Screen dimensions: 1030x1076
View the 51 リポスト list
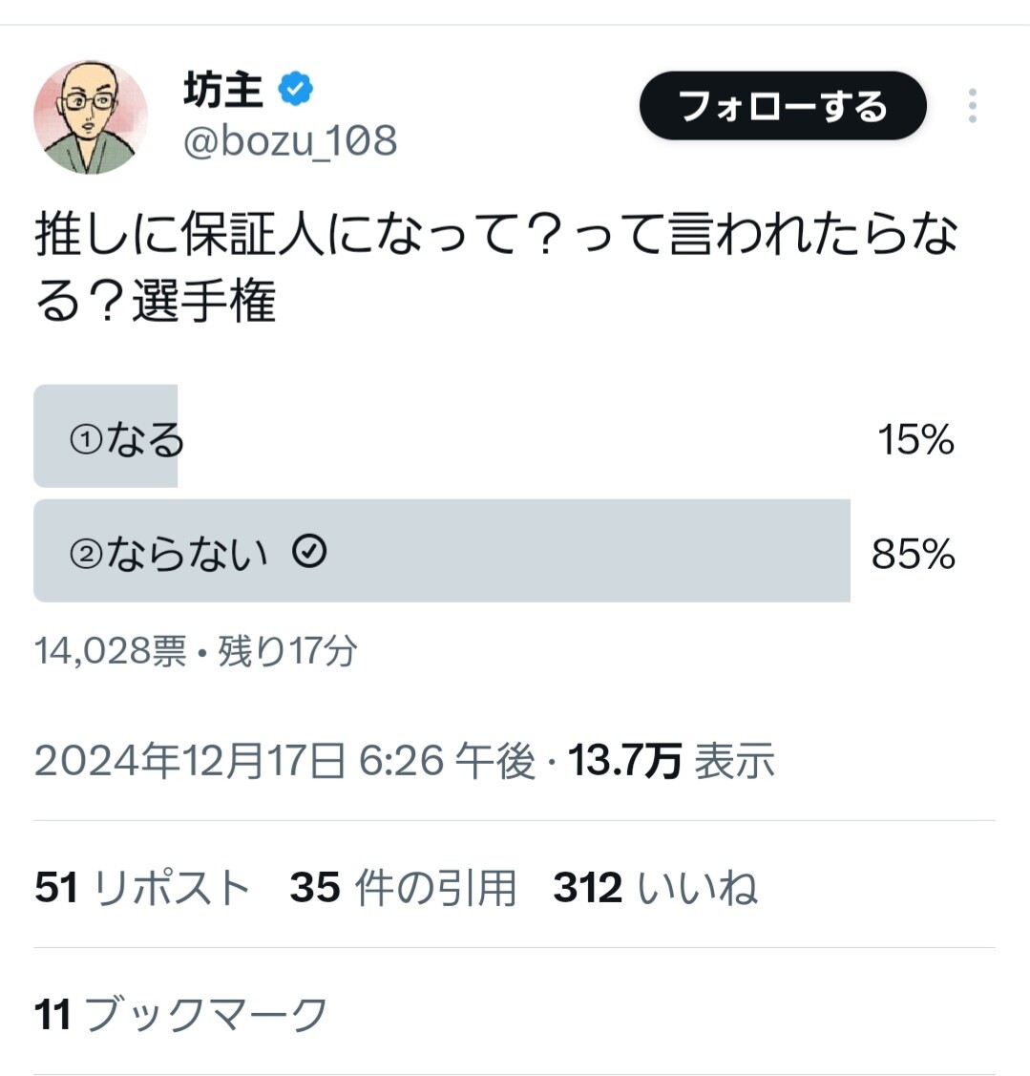point(142,887)
